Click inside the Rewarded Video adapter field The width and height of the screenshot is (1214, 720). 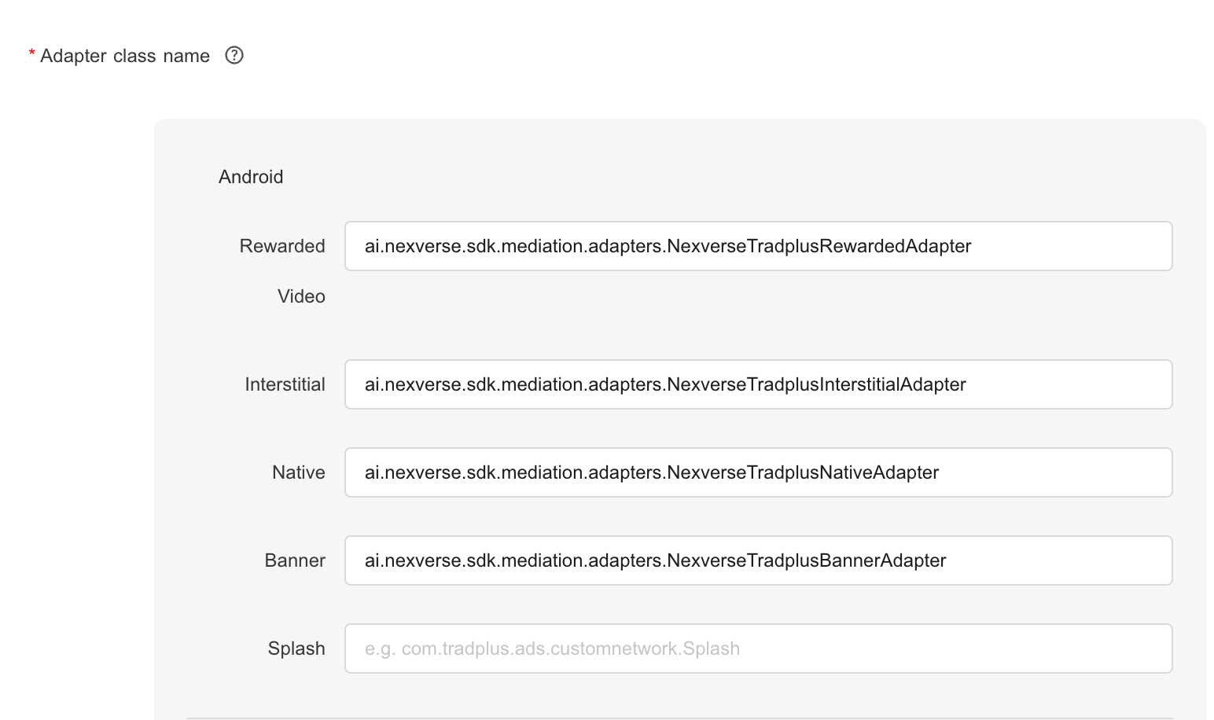click(757, 246)
